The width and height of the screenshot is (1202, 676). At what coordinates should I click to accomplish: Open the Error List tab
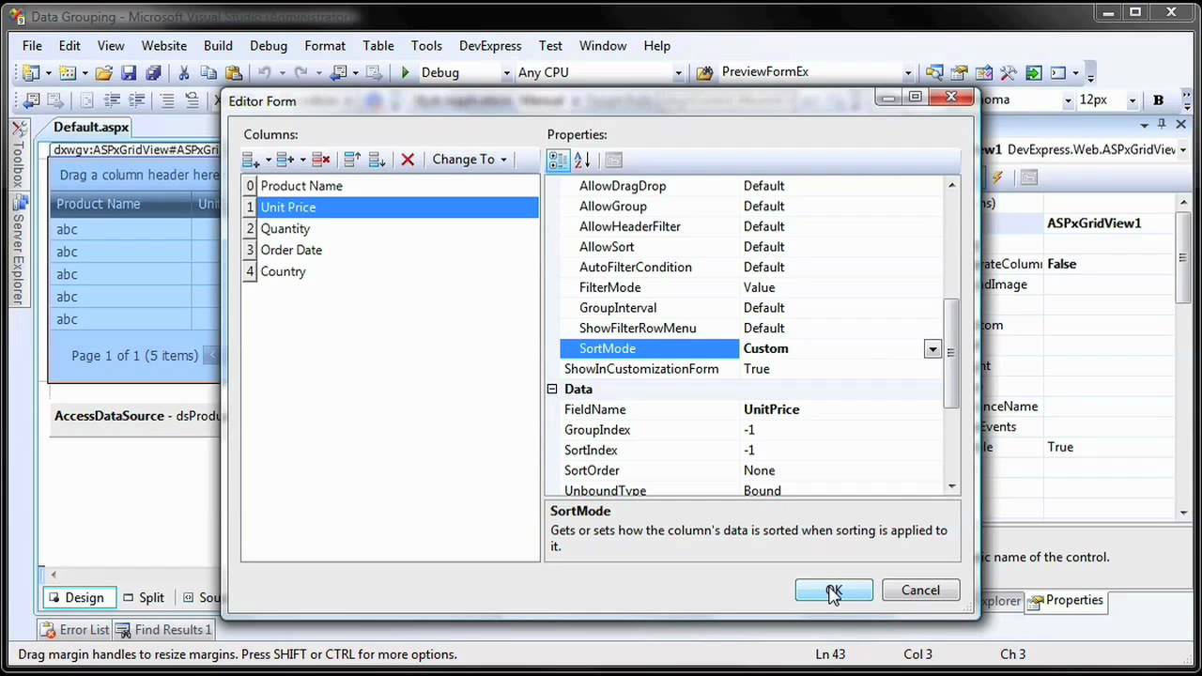75,630
